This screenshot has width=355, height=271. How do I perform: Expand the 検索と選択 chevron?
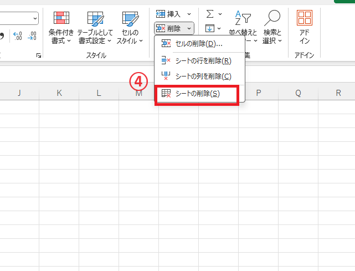[x=280, y=41]
